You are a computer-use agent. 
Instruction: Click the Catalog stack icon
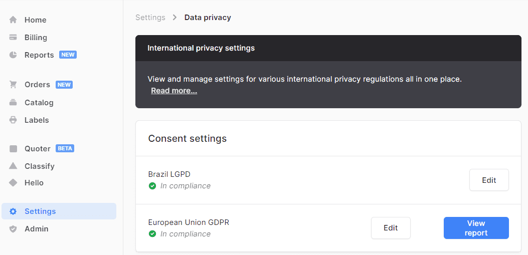pos(13,103)
